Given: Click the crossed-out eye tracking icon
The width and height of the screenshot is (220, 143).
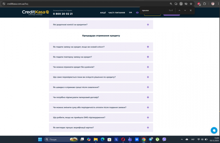Looking at the screenshot, I should (186, 4).
